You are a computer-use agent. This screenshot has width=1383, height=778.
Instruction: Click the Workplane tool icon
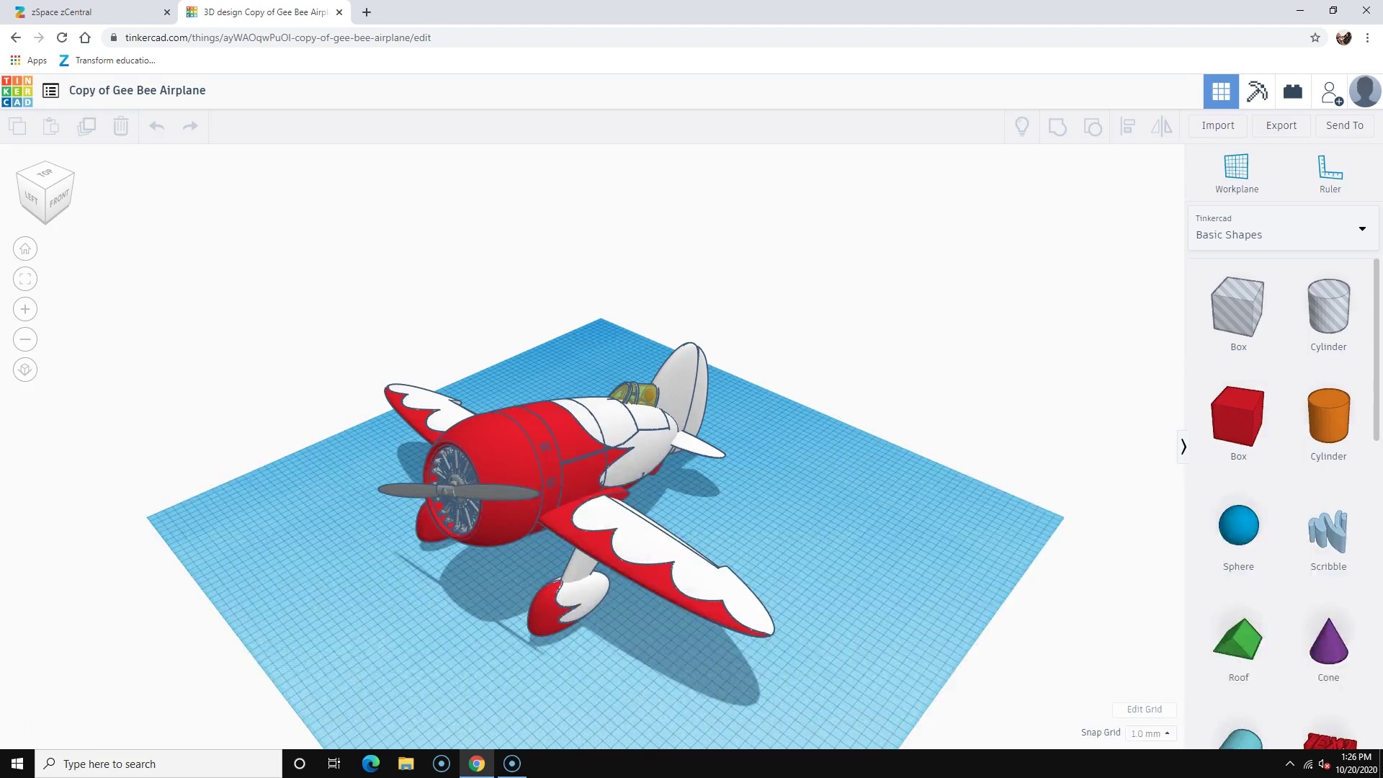click(1236, 167)
